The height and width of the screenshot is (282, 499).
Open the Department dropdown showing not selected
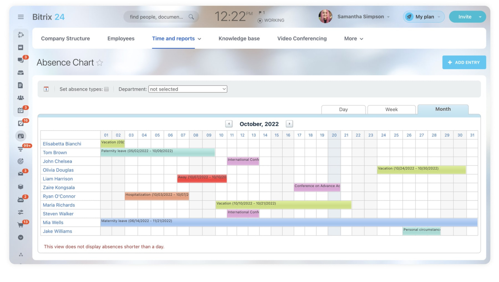pos(187,89)
